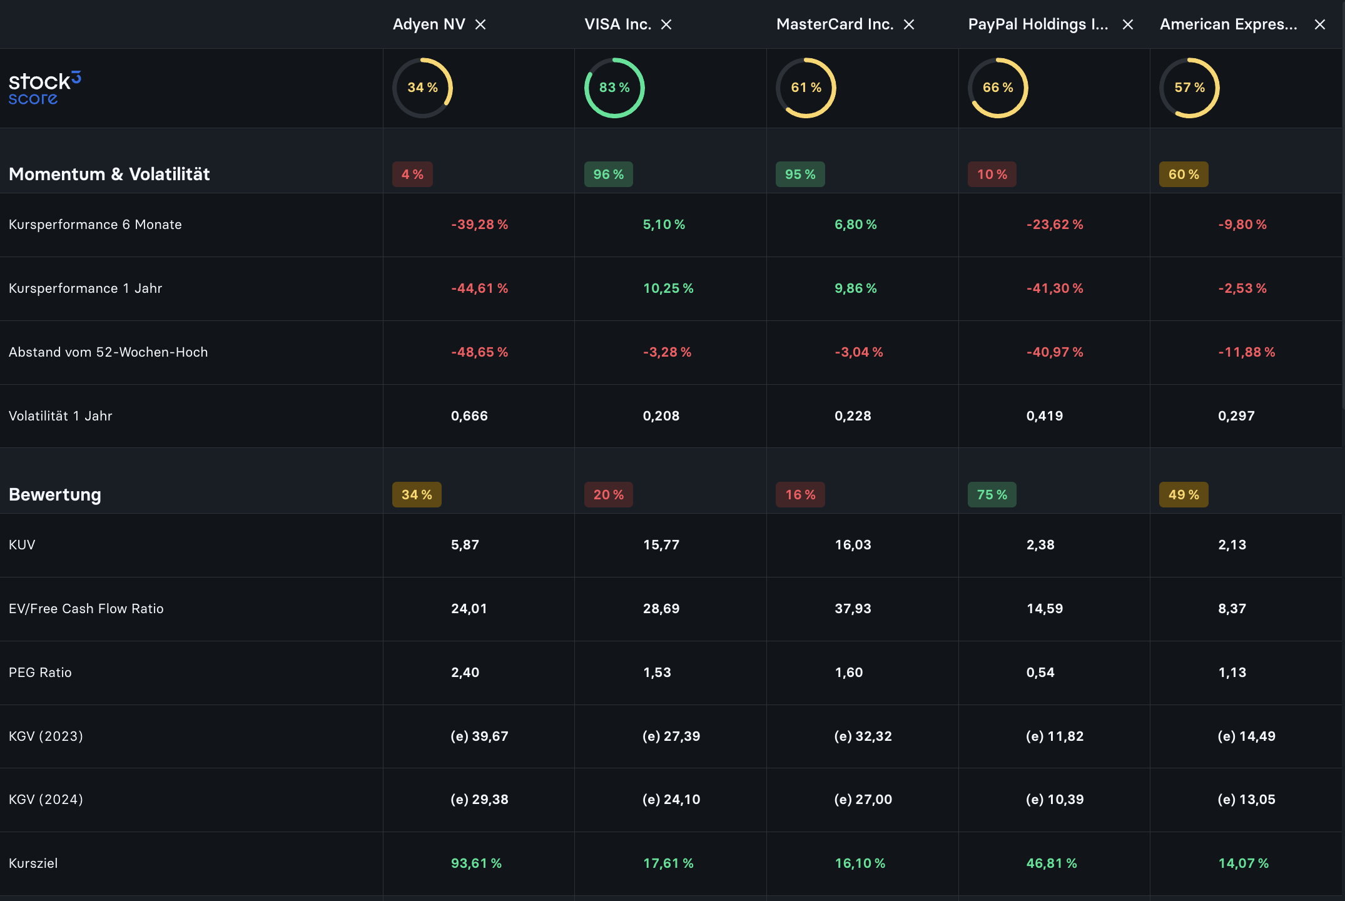The image size is (1345, 901).
Task: Click American Express 60 % momentum badge
Action: 1184,175
